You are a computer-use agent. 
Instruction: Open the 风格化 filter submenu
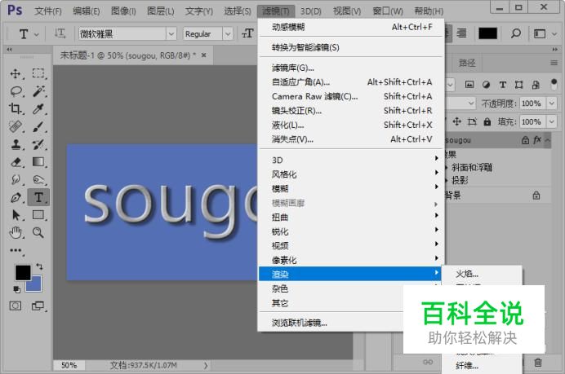click(351, 174)
